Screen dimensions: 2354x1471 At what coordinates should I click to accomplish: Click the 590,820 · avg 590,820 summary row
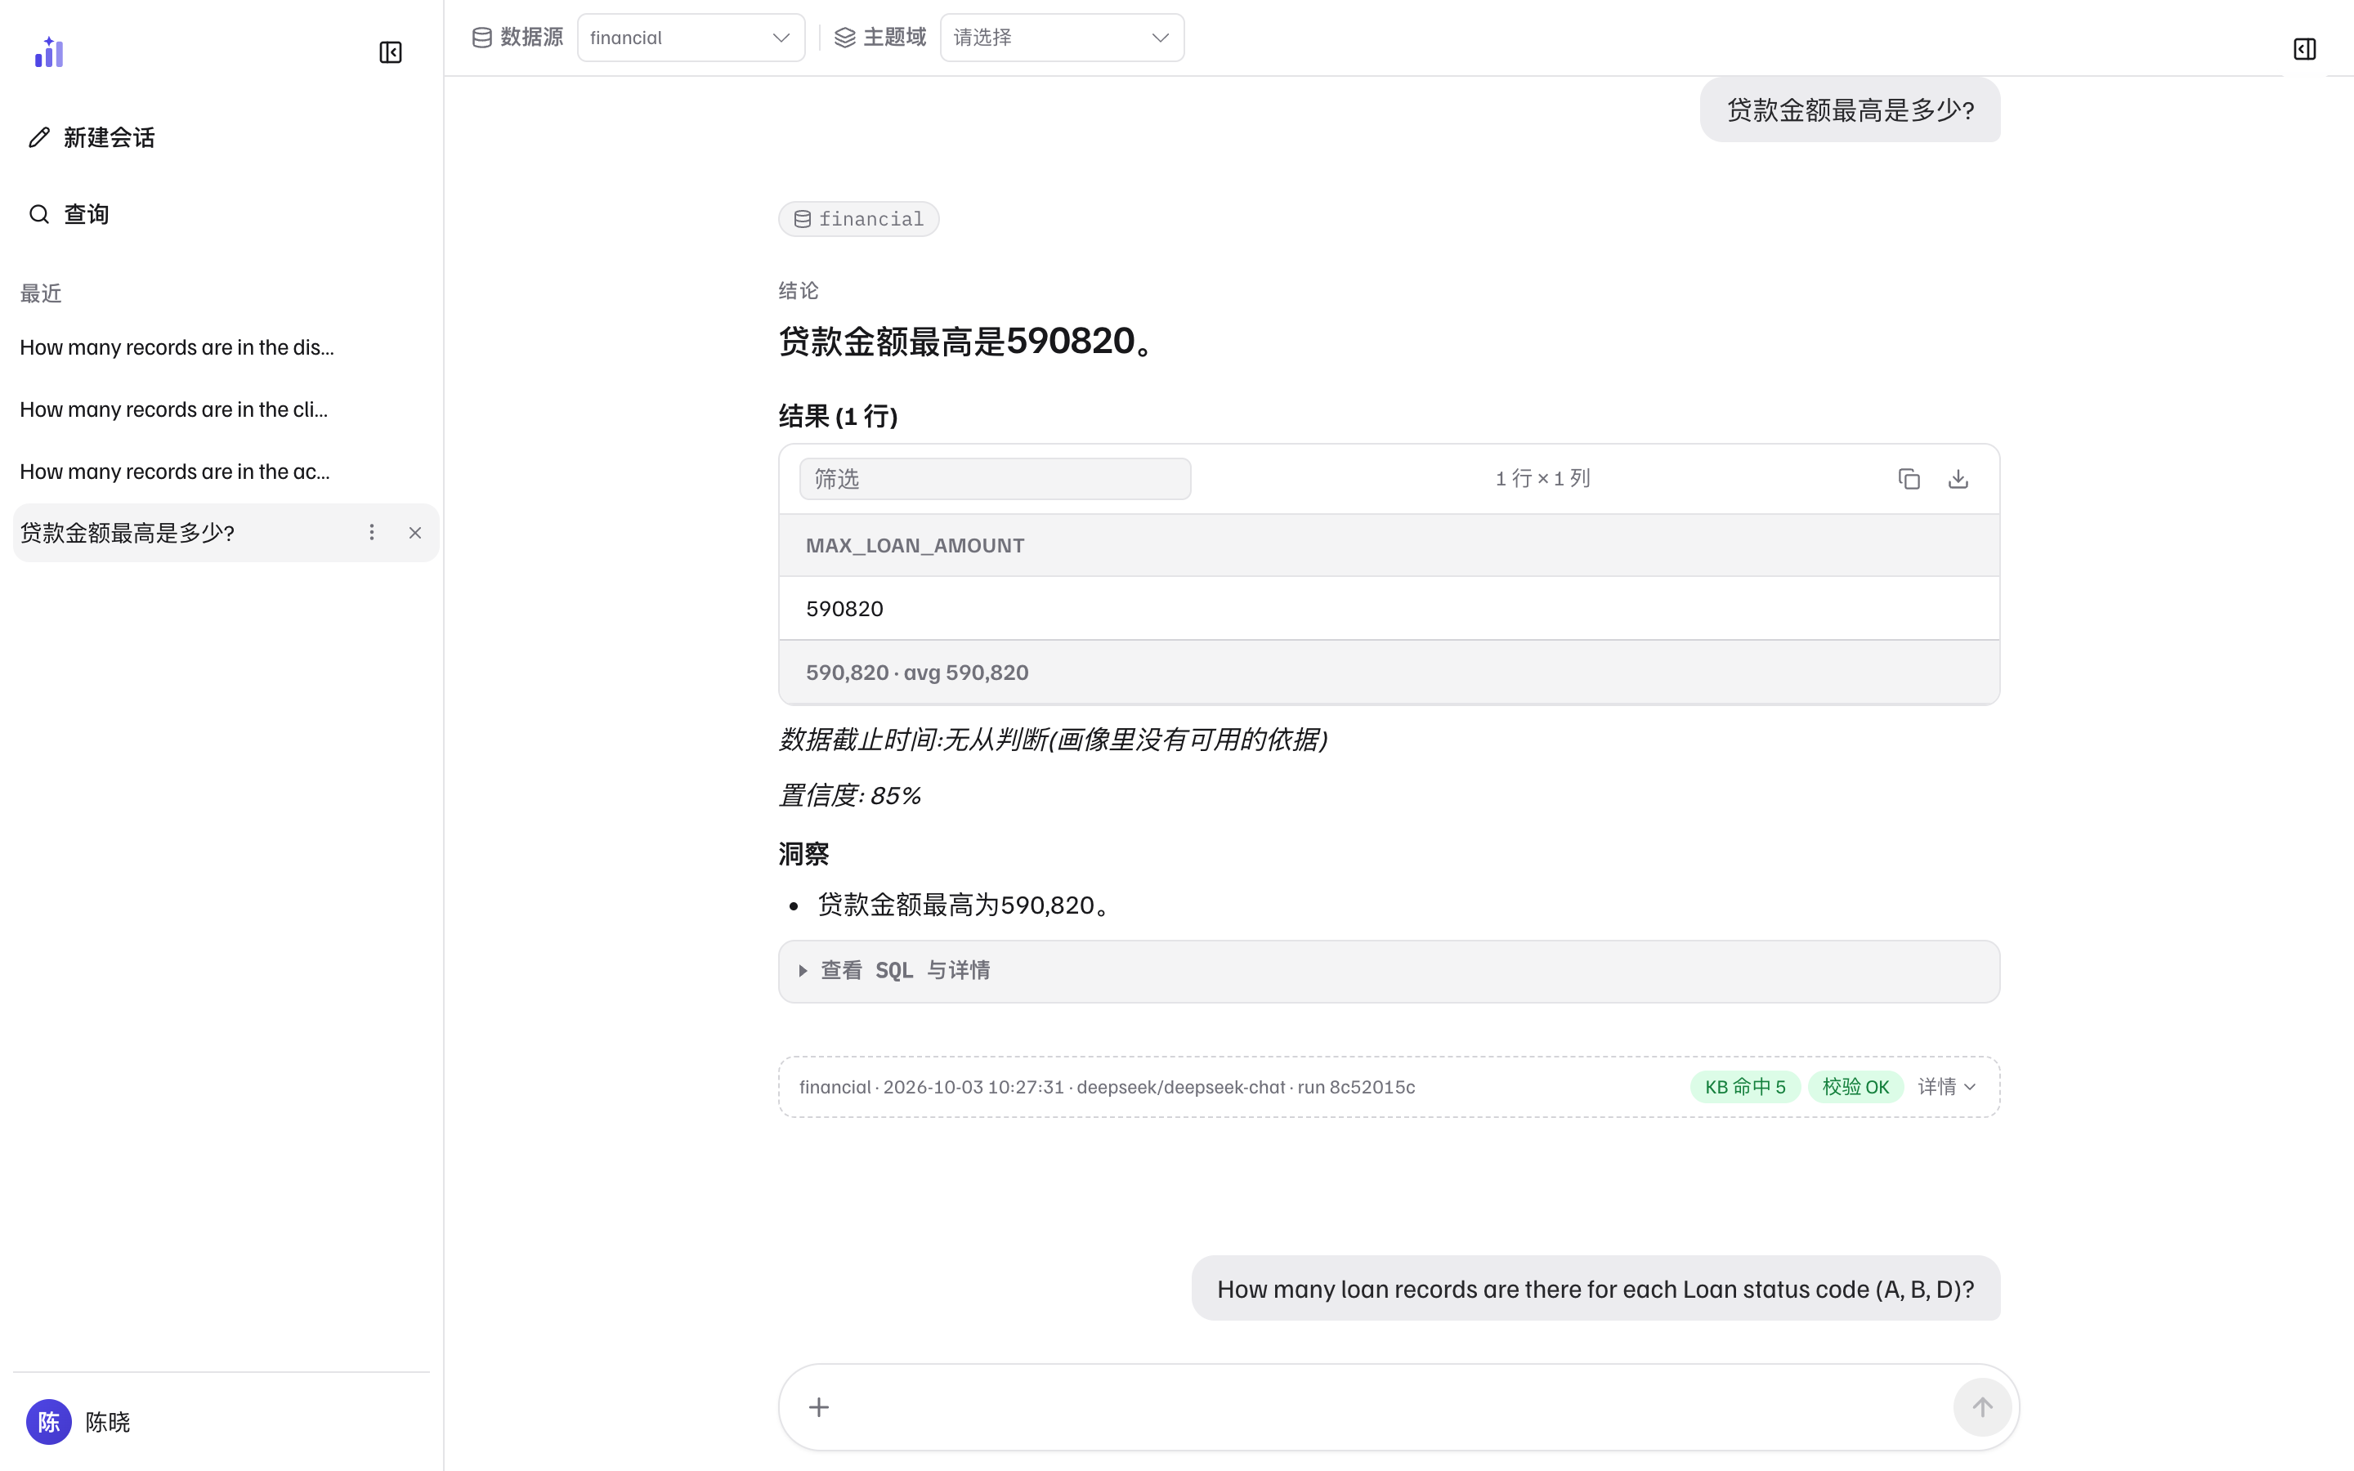click(x=1388, y=673)
